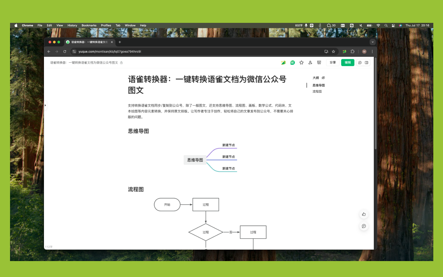Click the 思维导图 root node of the mind map
443x277 pixels.
tap(195, 160)
